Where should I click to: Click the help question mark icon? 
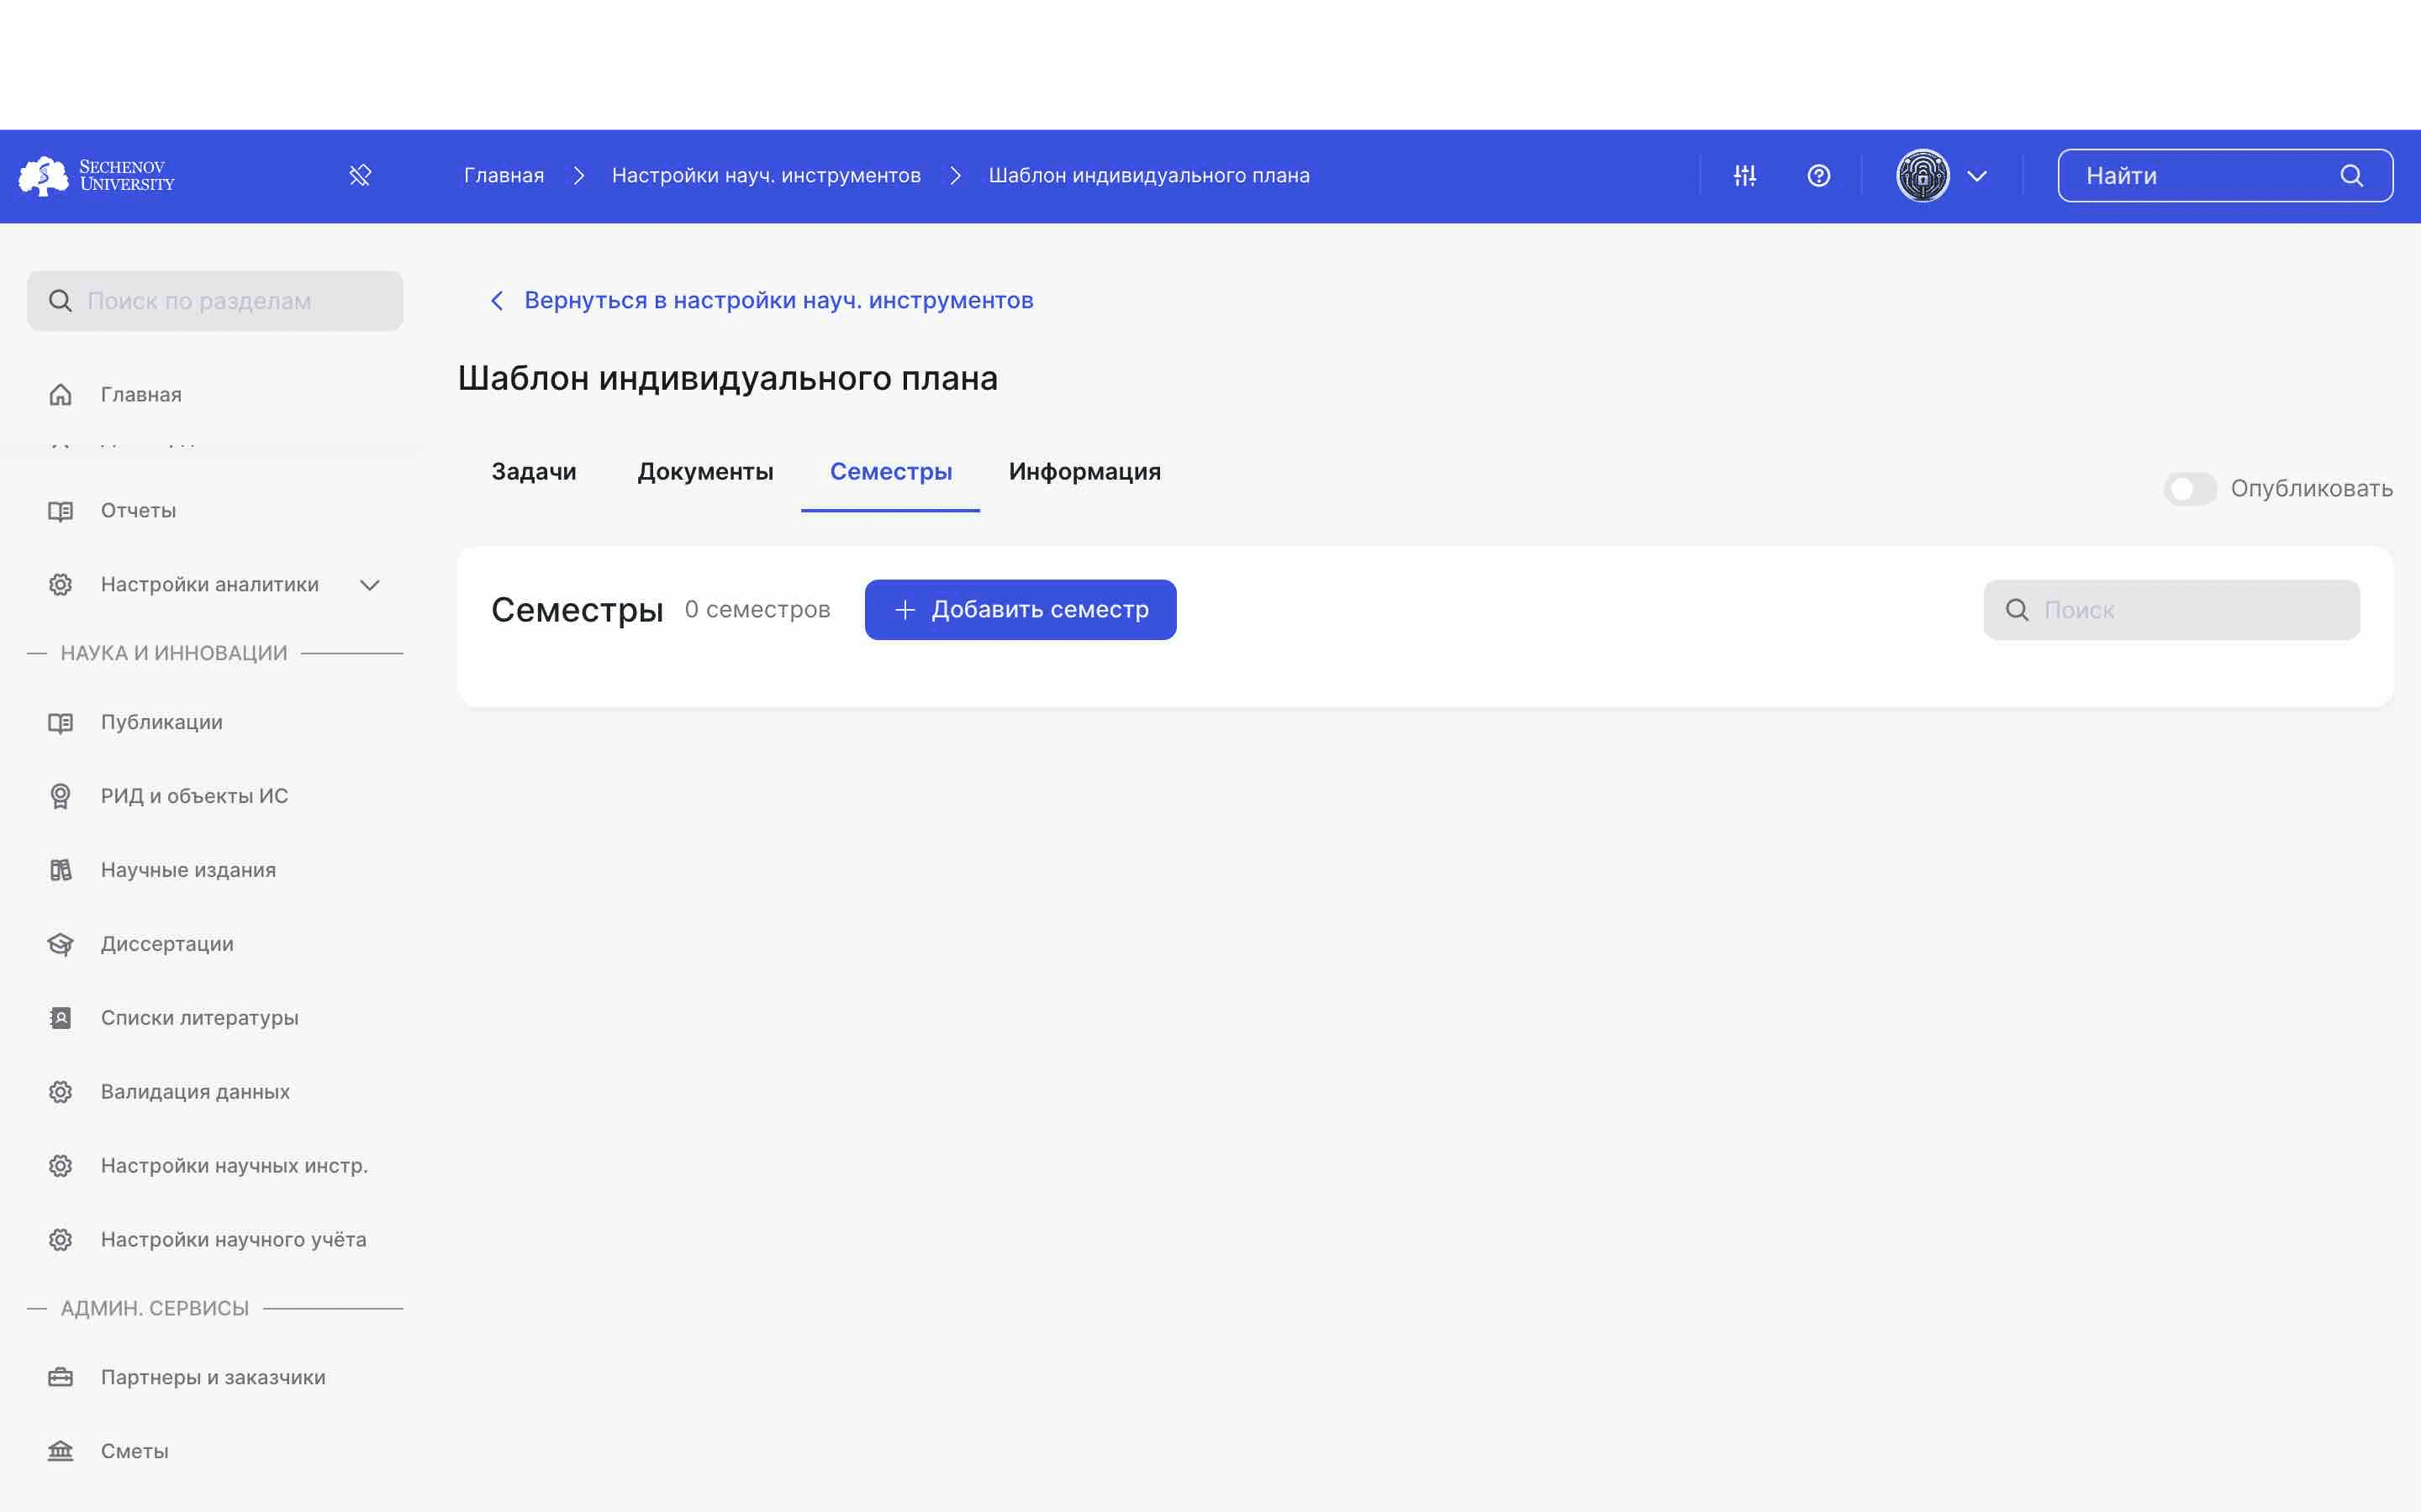(x=1818, y=174)
